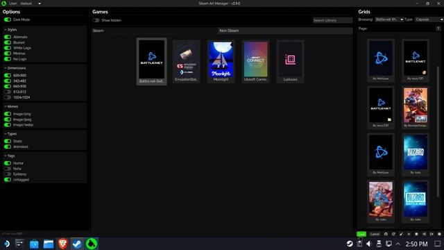Enable the 1024x1024 dimension filter

click(8, 97)
